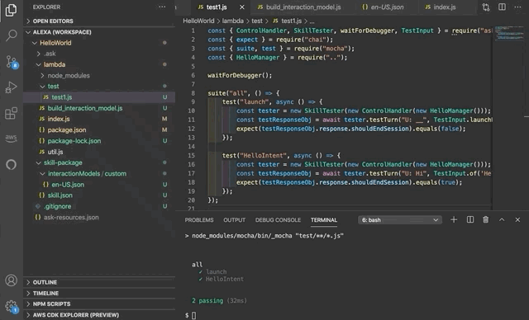Switch to the DEBUG CONSOLE tab

click(x=278, y=220)
